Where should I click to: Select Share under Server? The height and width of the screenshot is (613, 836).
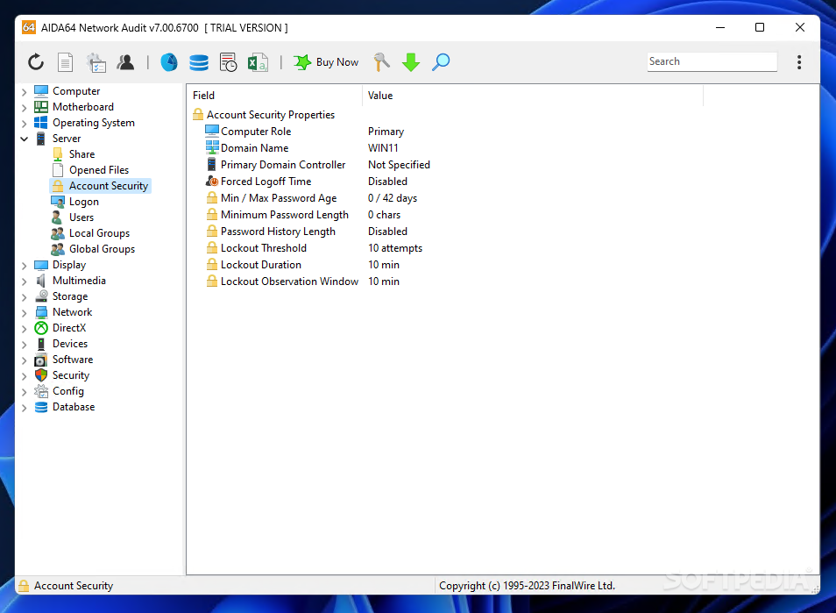point(81,154)
